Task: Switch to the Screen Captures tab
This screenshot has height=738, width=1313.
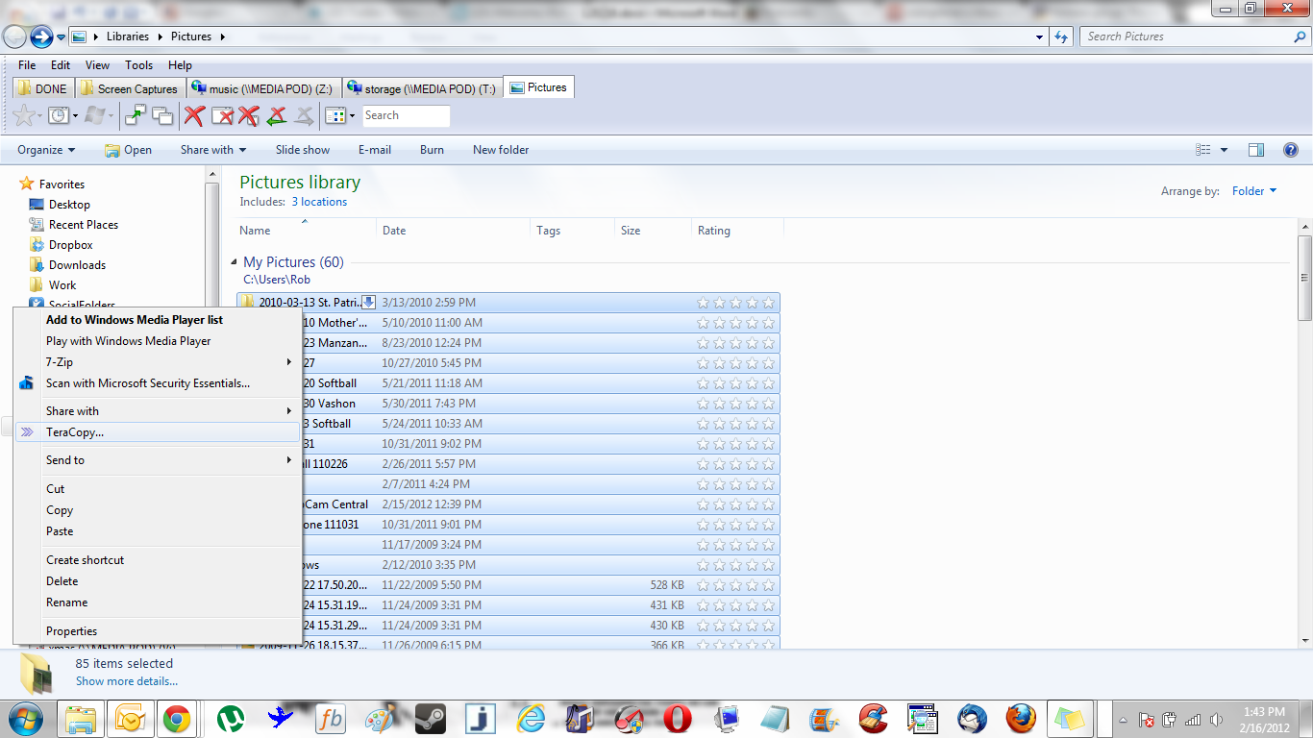Action: click(x=130, y=88)
